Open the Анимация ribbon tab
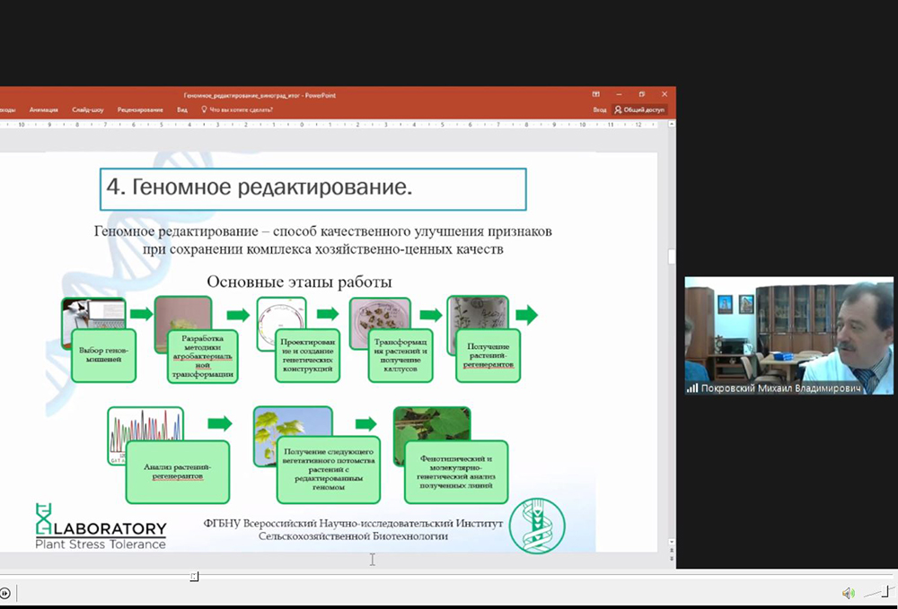898x609 pixels. click(x=43, y=109)
